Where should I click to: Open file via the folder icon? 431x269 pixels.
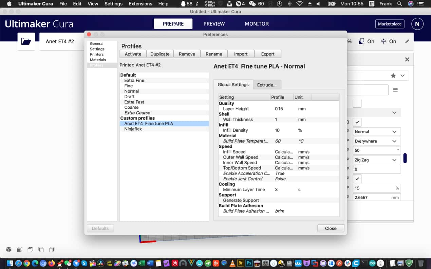click(26, 42)
